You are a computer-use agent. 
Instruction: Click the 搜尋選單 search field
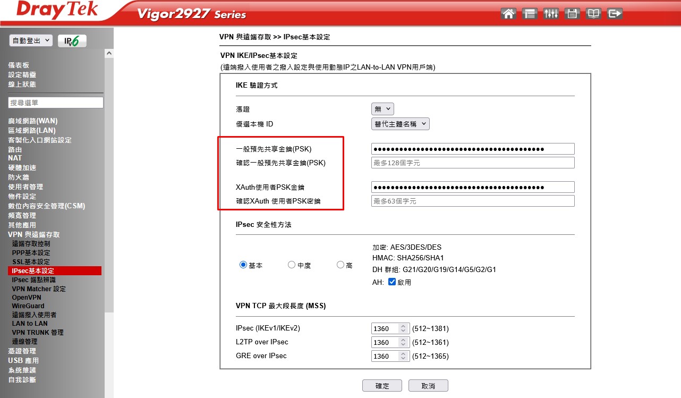tap(56, 103)
